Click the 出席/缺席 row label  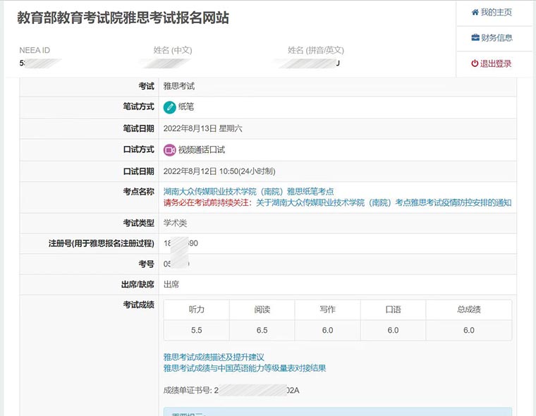click(138, 284)
